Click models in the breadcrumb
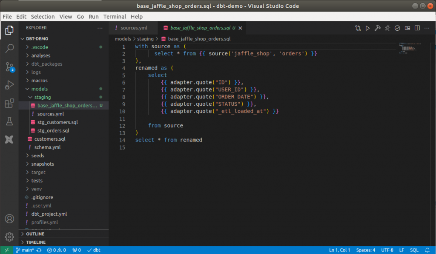 (123, 39)
